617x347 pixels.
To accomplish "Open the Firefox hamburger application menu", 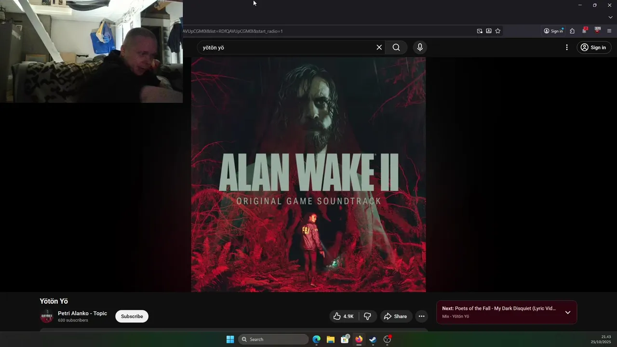I will coord(609,31).
